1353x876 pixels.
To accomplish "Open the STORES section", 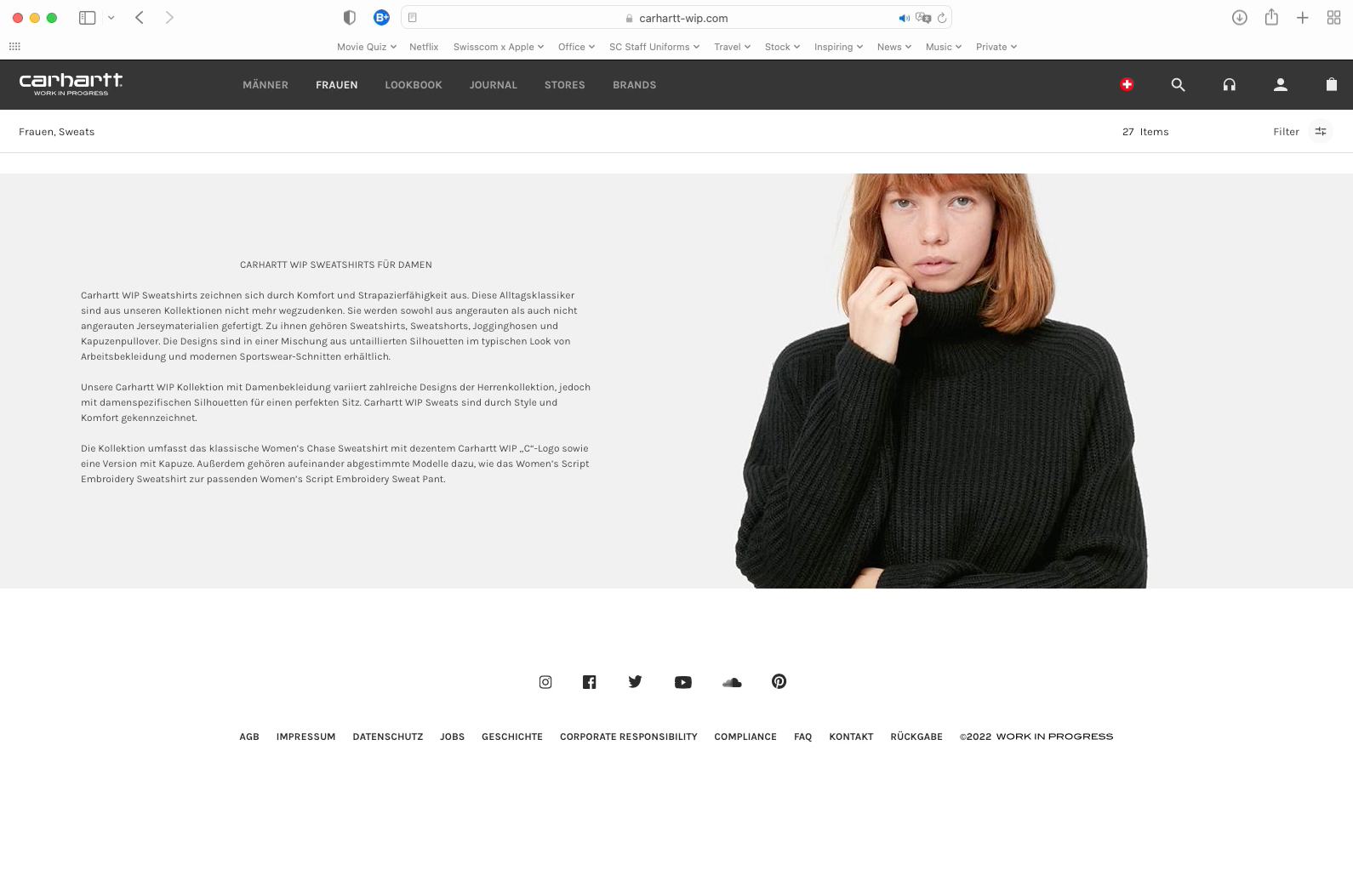I will [x=565, y=85].
